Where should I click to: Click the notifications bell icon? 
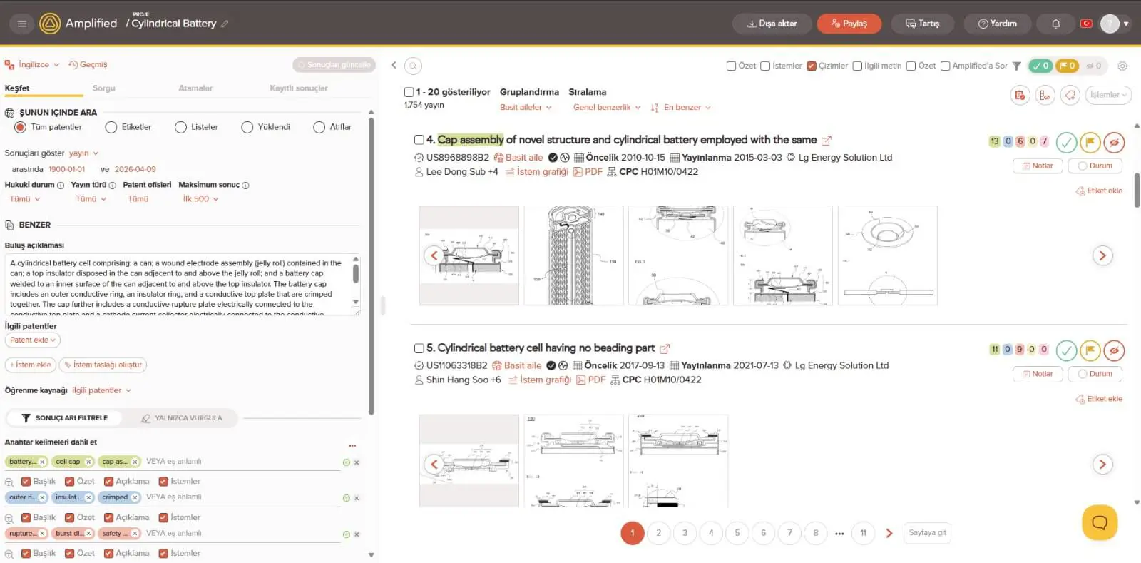point(1055,24)
